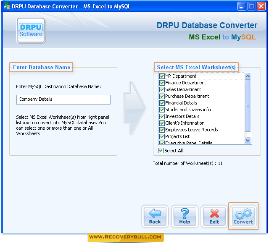Screen dimensions: 269x243
Task: Select 'Stocks and shares info' list item text
Action: tap(188, 110)
